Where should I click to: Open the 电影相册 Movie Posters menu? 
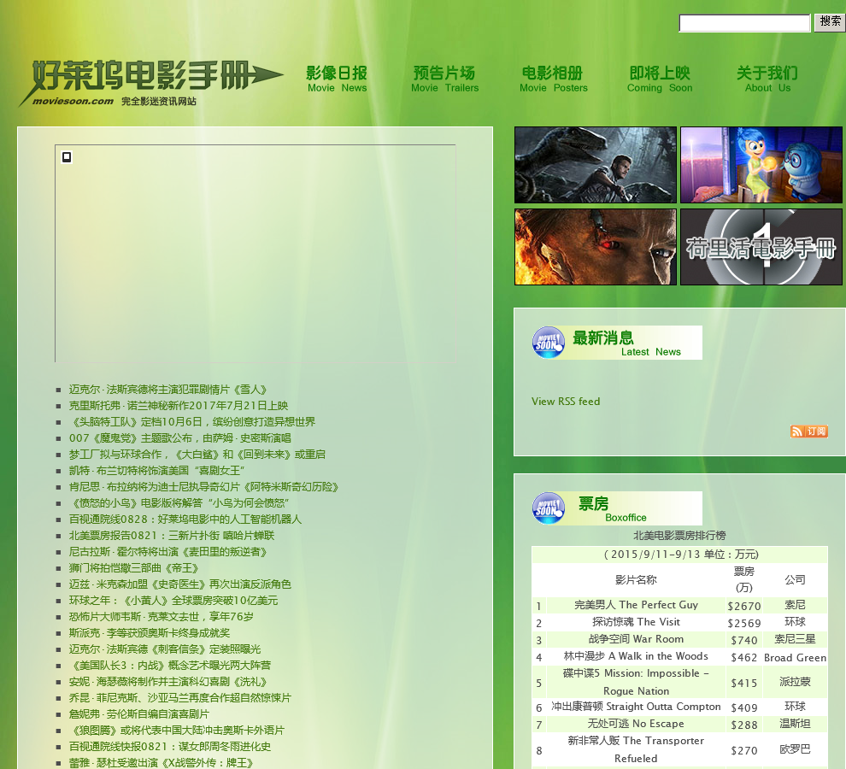[553, 79]
